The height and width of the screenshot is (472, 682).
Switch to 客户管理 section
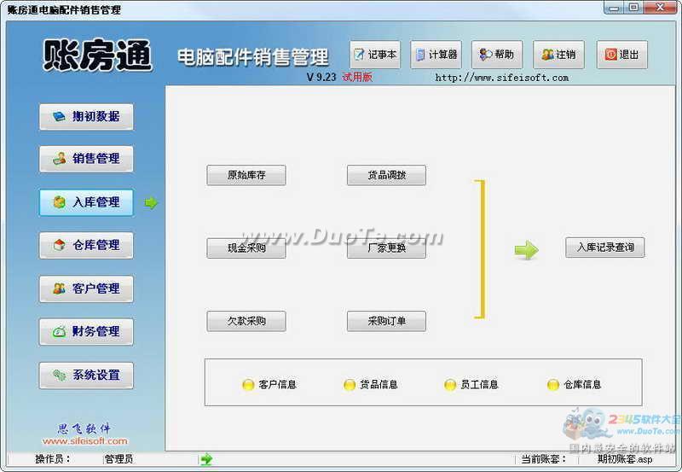click(86, 288)
